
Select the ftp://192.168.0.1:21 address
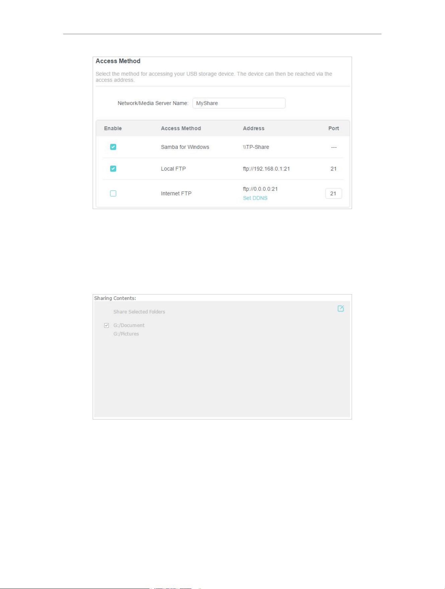(x=266, y=169)
